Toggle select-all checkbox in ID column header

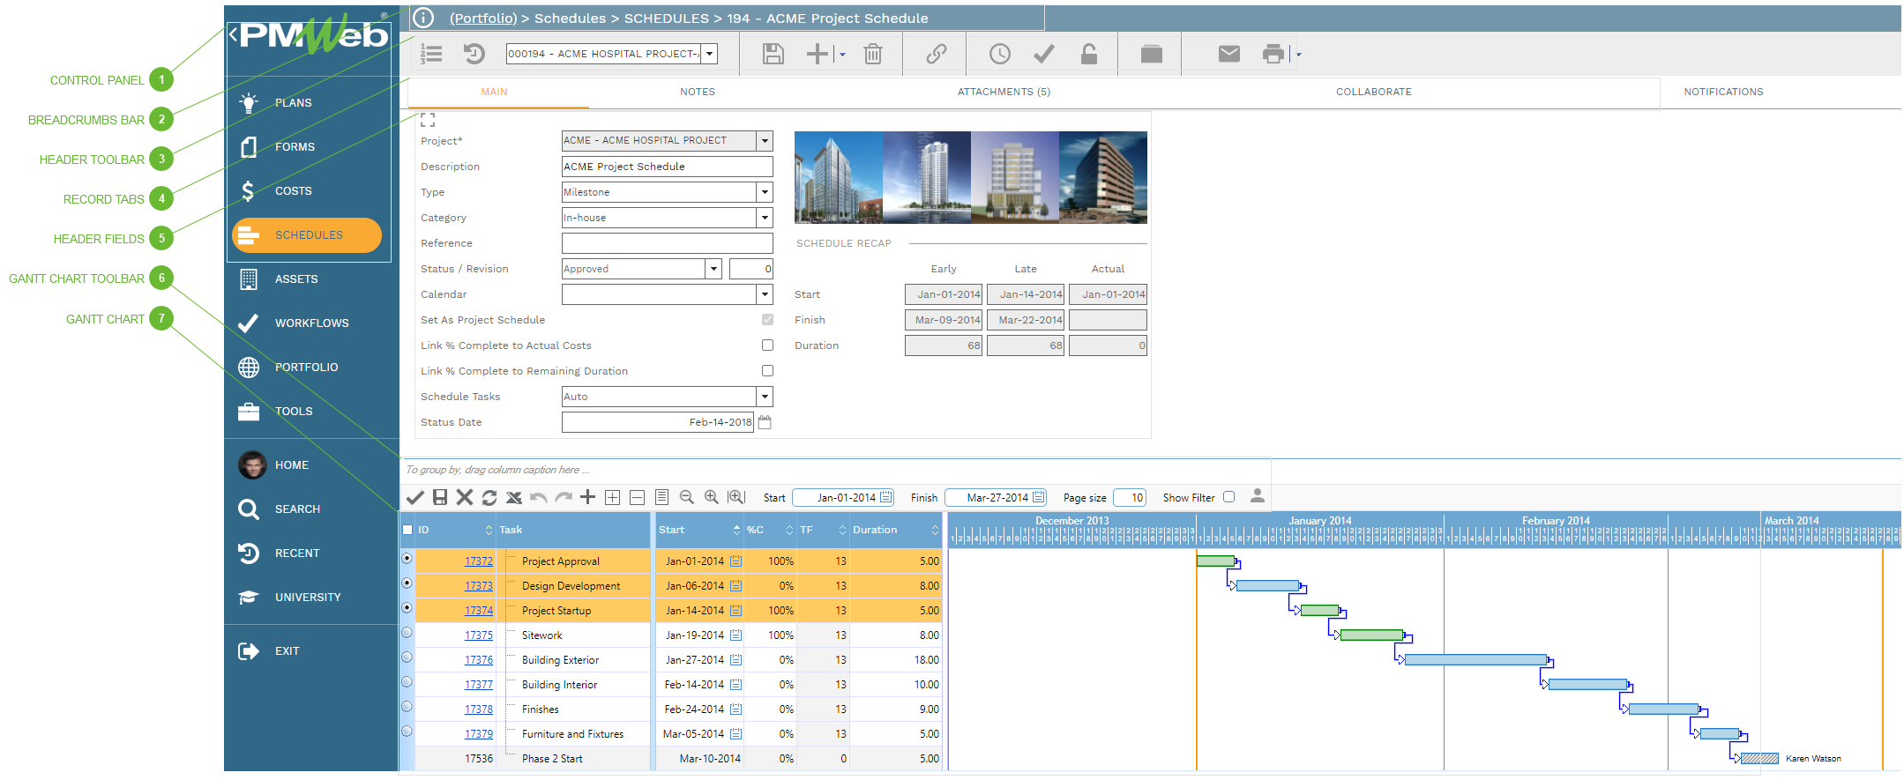tap(407, 530)
